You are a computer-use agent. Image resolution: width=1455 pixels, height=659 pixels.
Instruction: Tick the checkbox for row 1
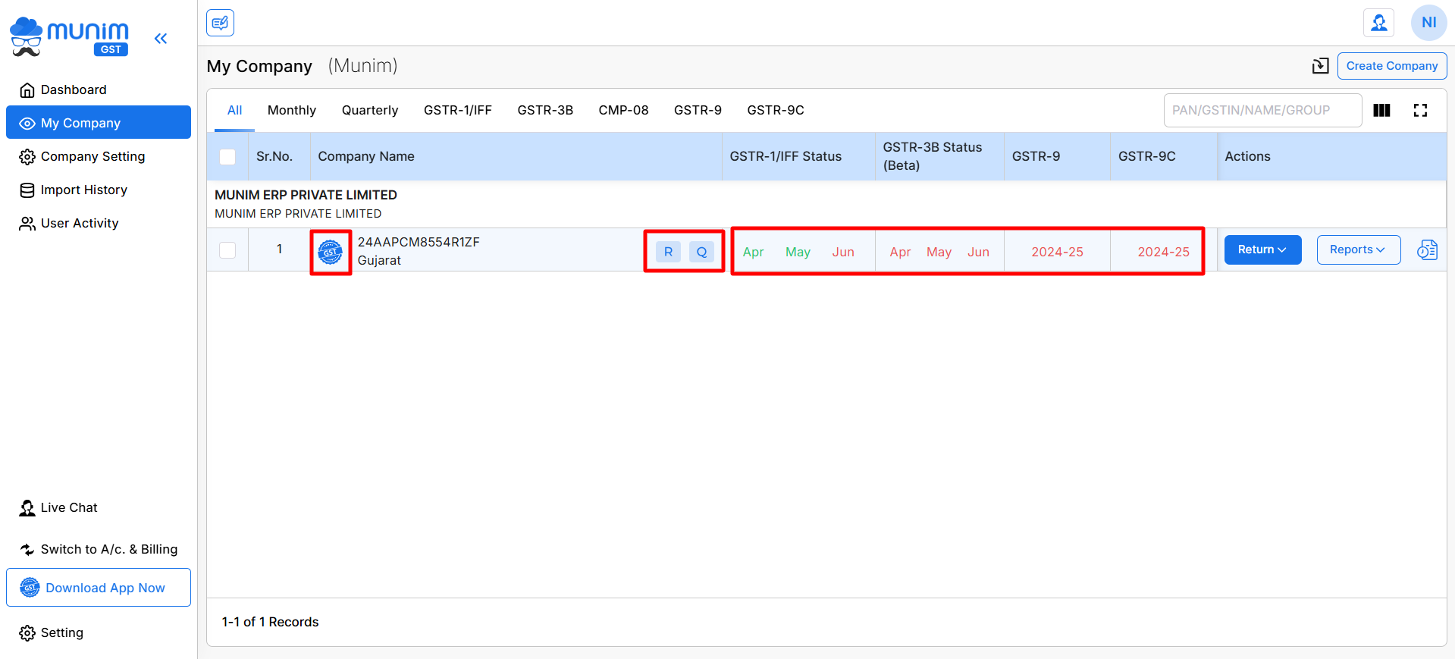[x=227, y=250]
